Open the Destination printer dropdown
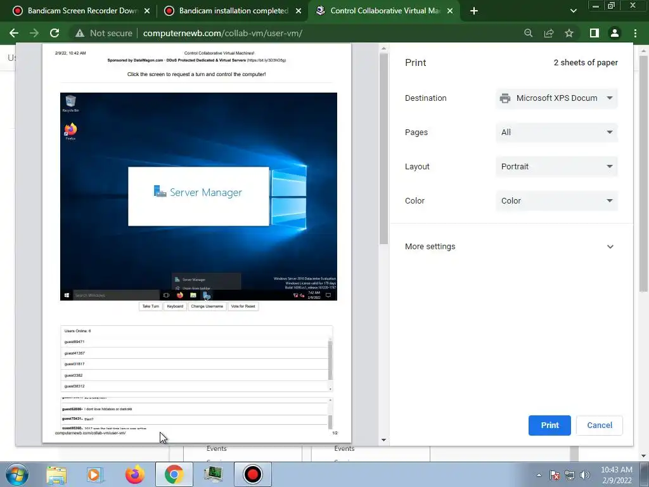 click(x=556, y=98)
